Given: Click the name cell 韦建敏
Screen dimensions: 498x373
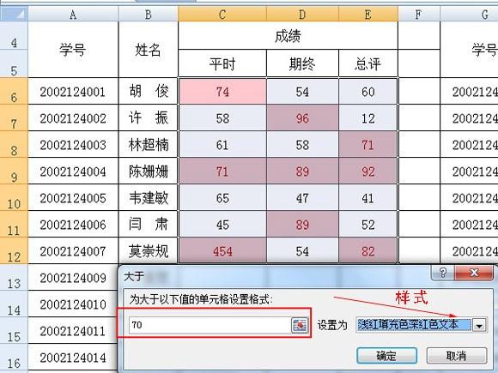Looking at the screenshot, I should coord(149,198).
